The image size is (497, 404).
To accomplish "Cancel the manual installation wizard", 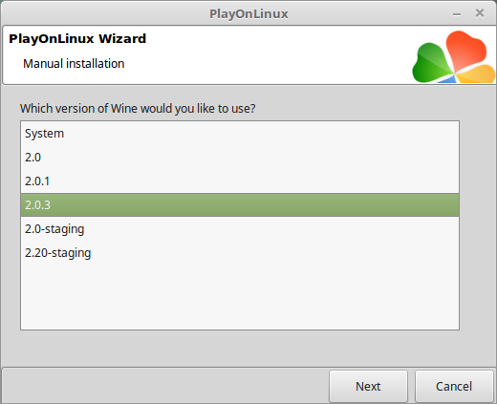I will [x=454, y=386].
